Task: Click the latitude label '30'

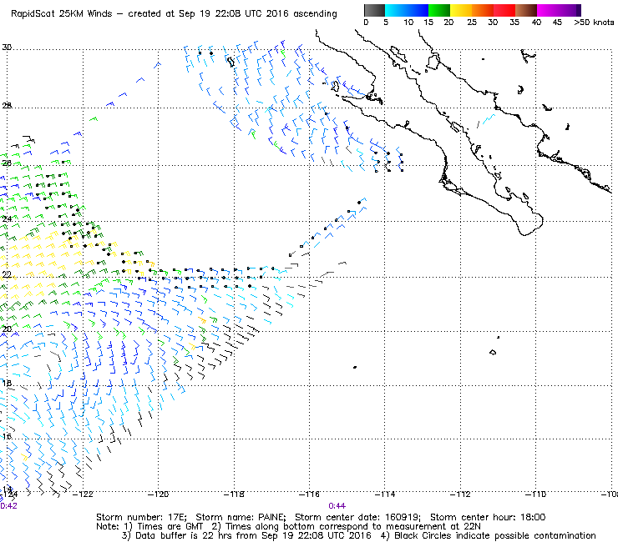Action: tap(7, 48)
